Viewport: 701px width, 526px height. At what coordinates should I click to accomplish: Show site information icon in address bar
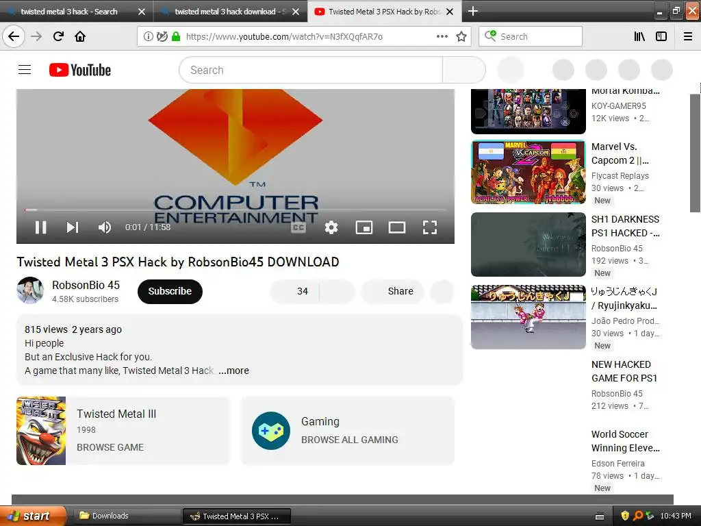(148, 36)
